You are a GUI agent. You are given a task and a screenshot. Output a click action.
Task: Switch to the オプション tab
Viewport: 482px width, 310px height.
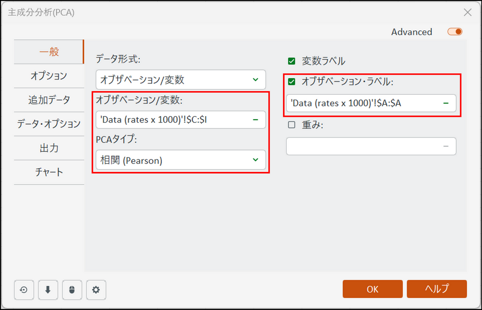pos(49,75)
